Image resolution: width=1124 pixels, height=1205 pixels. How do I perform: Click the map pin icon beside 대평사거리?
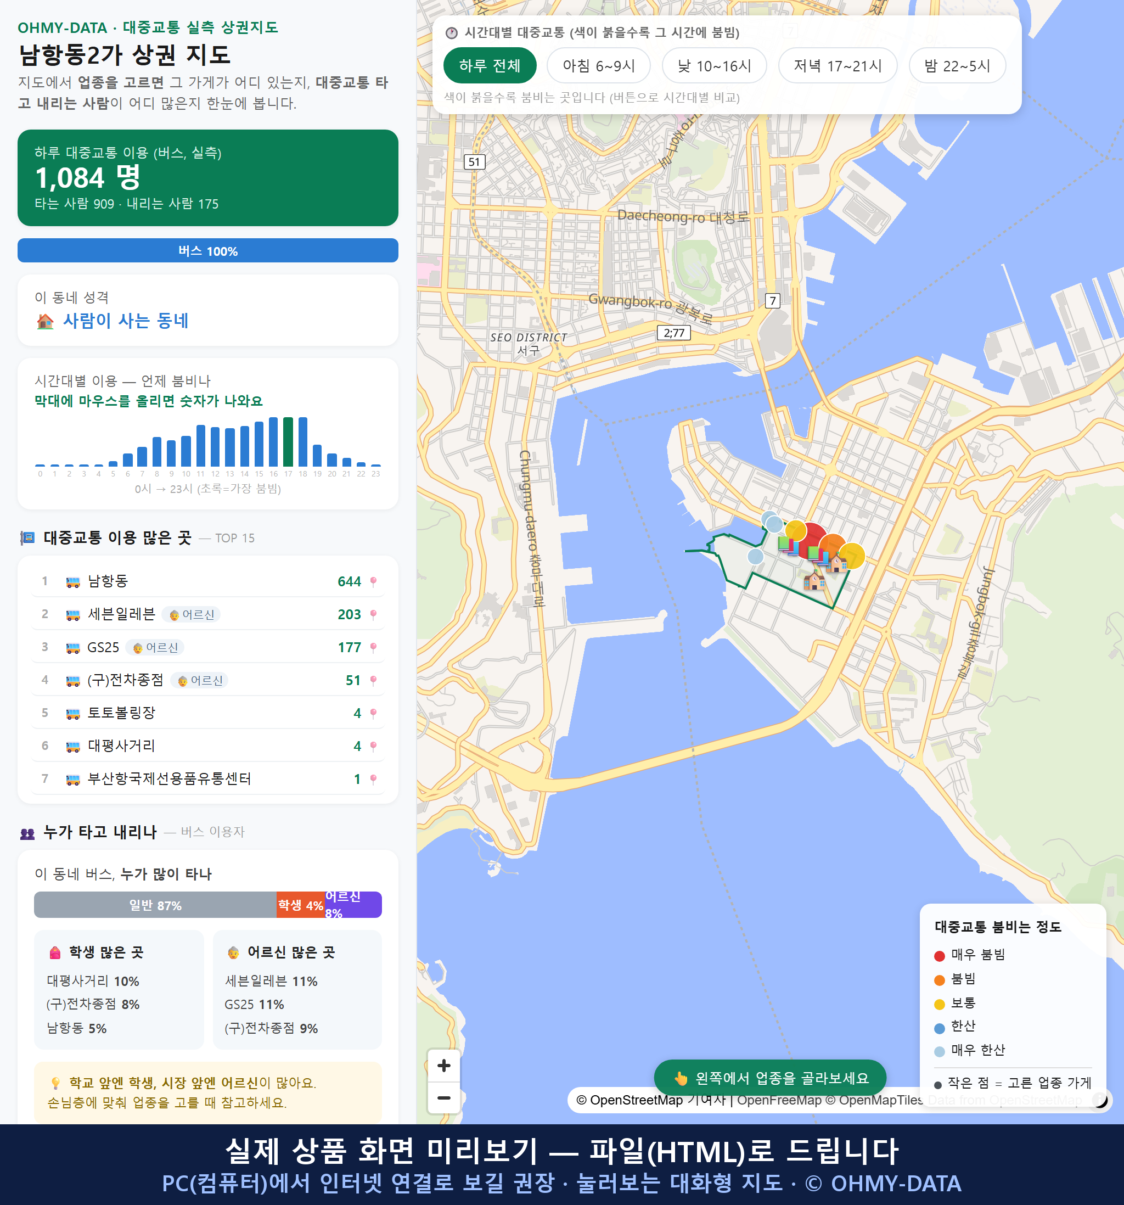point(373,746)
